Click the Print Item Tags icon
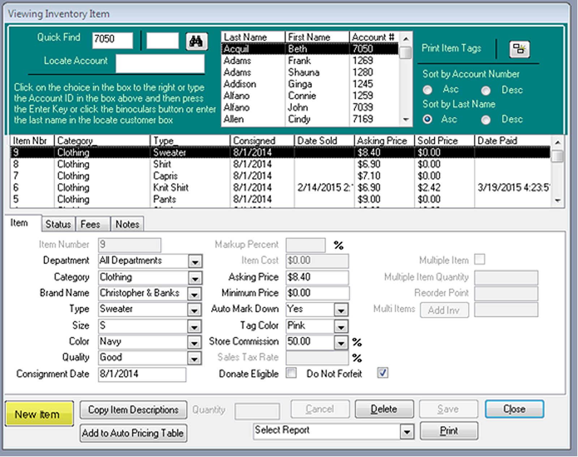The height and width of the screenshot is (457, 578). coord(519,49)
